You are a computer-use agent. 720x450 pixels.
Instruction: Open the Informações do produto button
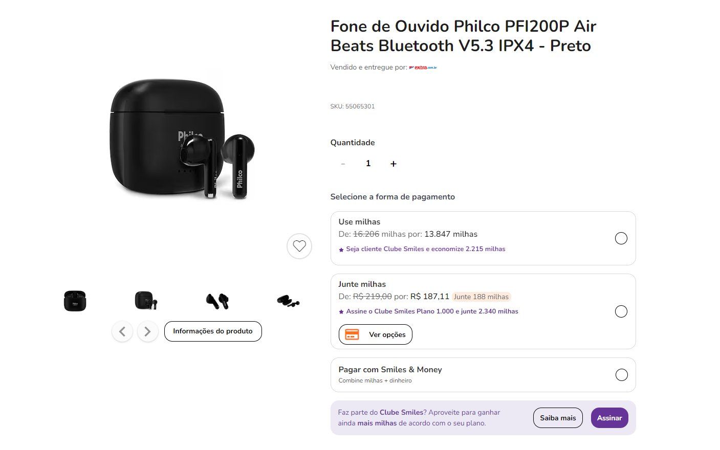click(x=213, y=331)
